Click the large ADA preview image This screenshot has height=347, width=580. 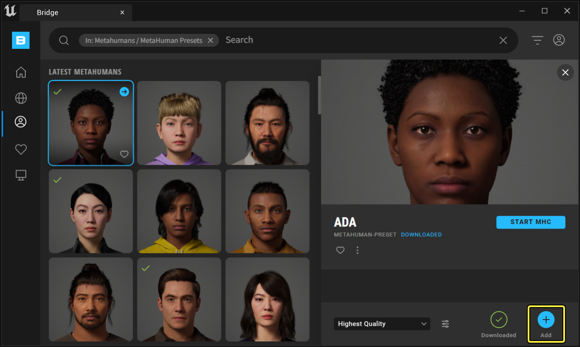450,132
